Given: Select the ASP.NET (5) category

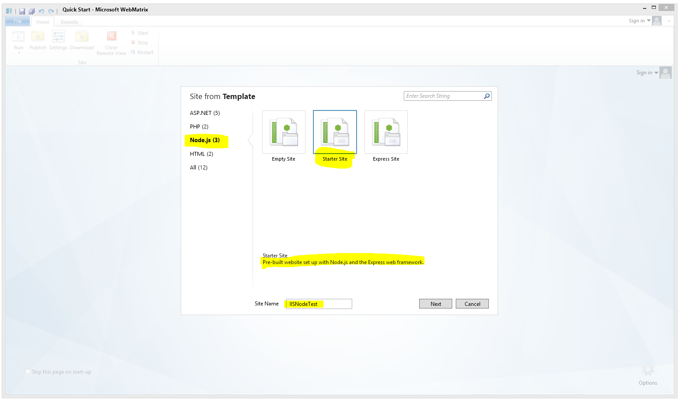Looking at the screenshot, I should point(205,113).
